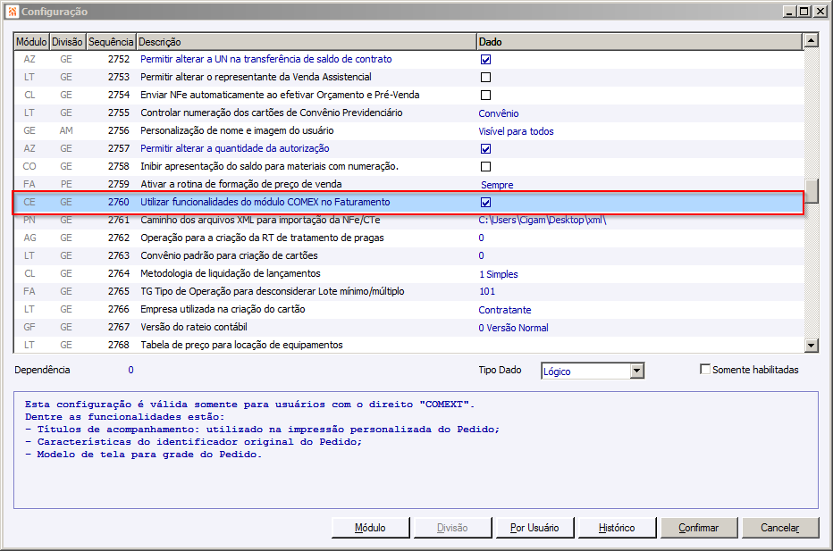The width and height of the screenshot is (833, 551).
Task: Click the CE module cell in row 2760
Action: click(x=29, y=202)
